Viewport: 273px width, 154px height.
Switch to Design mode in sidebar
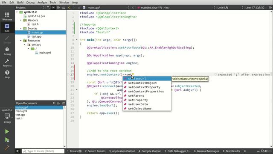point(7,40)
